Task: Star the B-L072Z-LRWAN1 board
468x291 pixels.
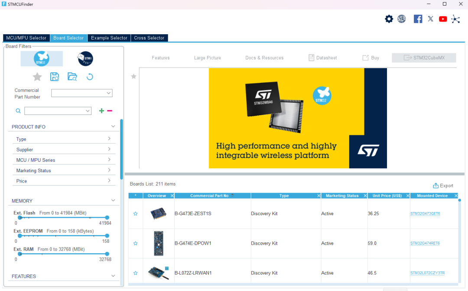Action: pyautogui.click(x=136, y=273)
